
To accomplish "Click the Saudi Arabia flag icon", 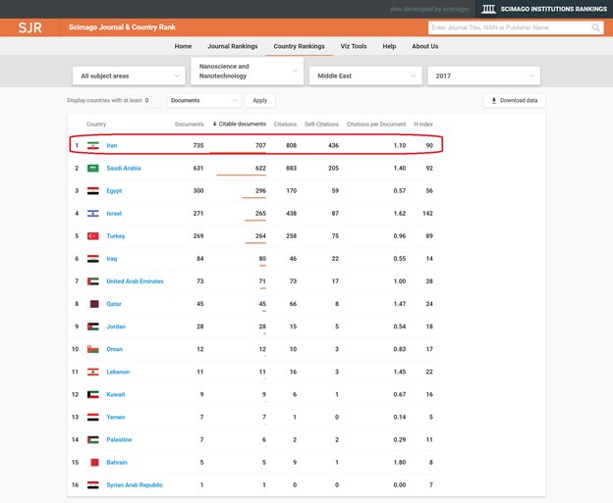I will coord(93,168).
